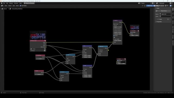Image resolution: width=174 pixels, height=98 pixels.
Task: Click Render Layers node preview icon
Action: 45,41
